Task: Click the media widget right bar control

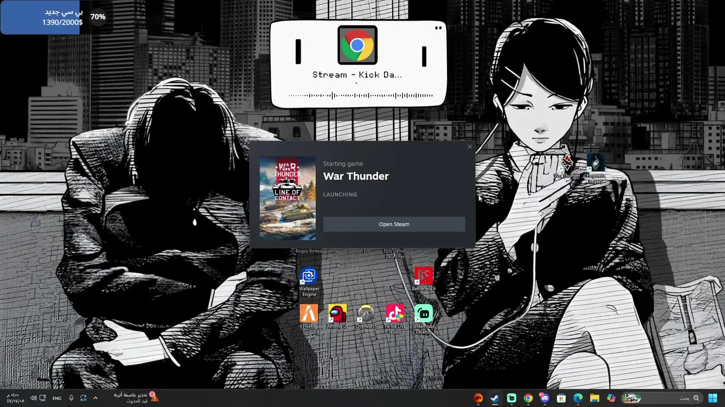Action: (x=424, y=56)
